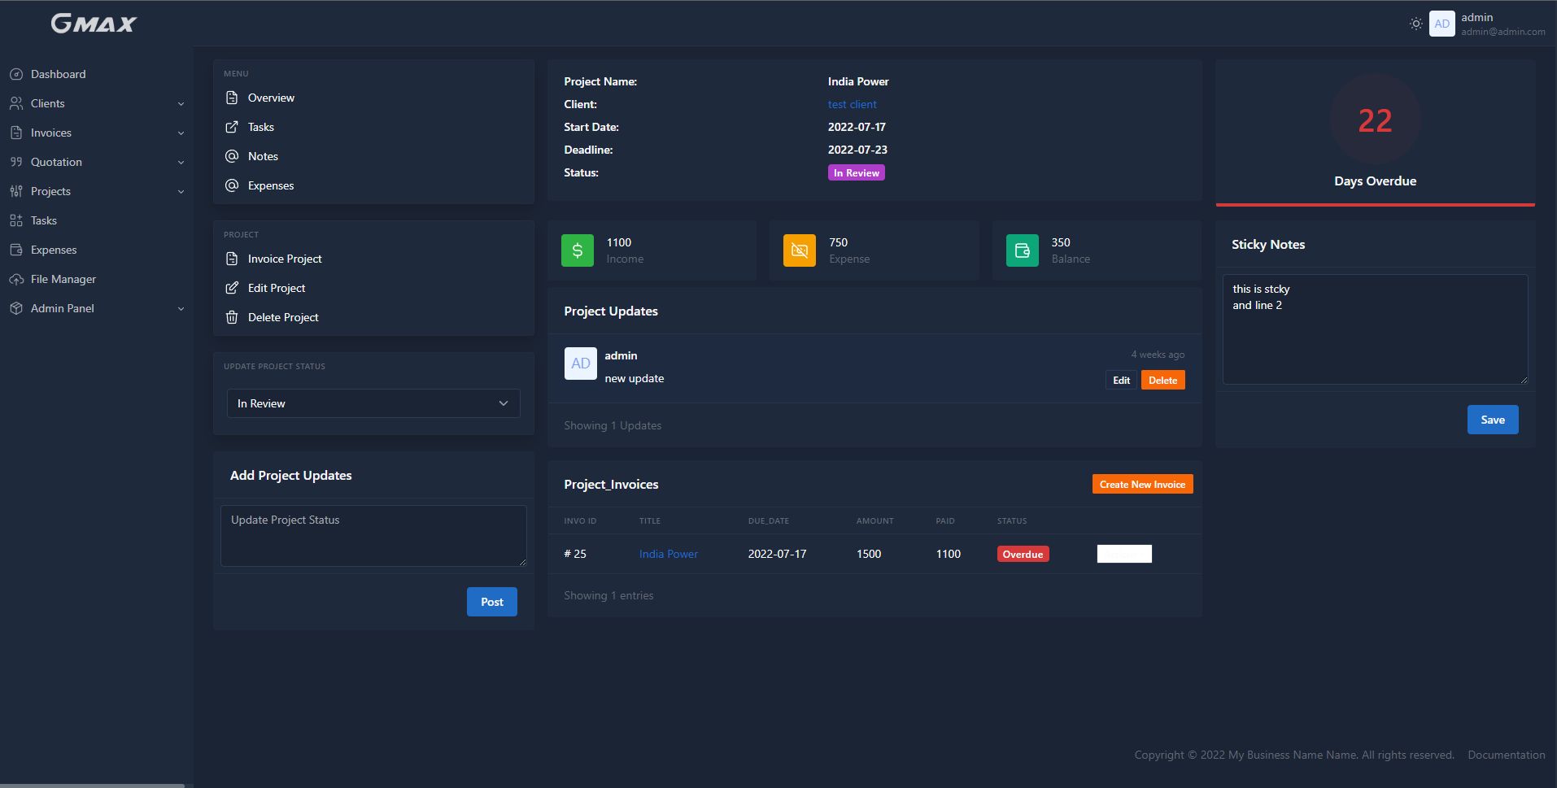Click the admin avatar in the header

tap(1441, 24)
